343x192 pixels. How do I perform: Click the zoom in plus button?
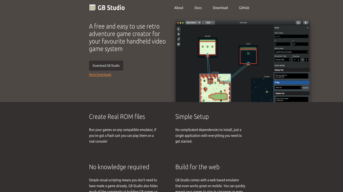point(213,23)
